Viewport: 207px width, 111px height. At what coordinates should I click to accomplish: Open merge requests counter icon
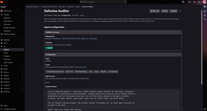point(194,2)
